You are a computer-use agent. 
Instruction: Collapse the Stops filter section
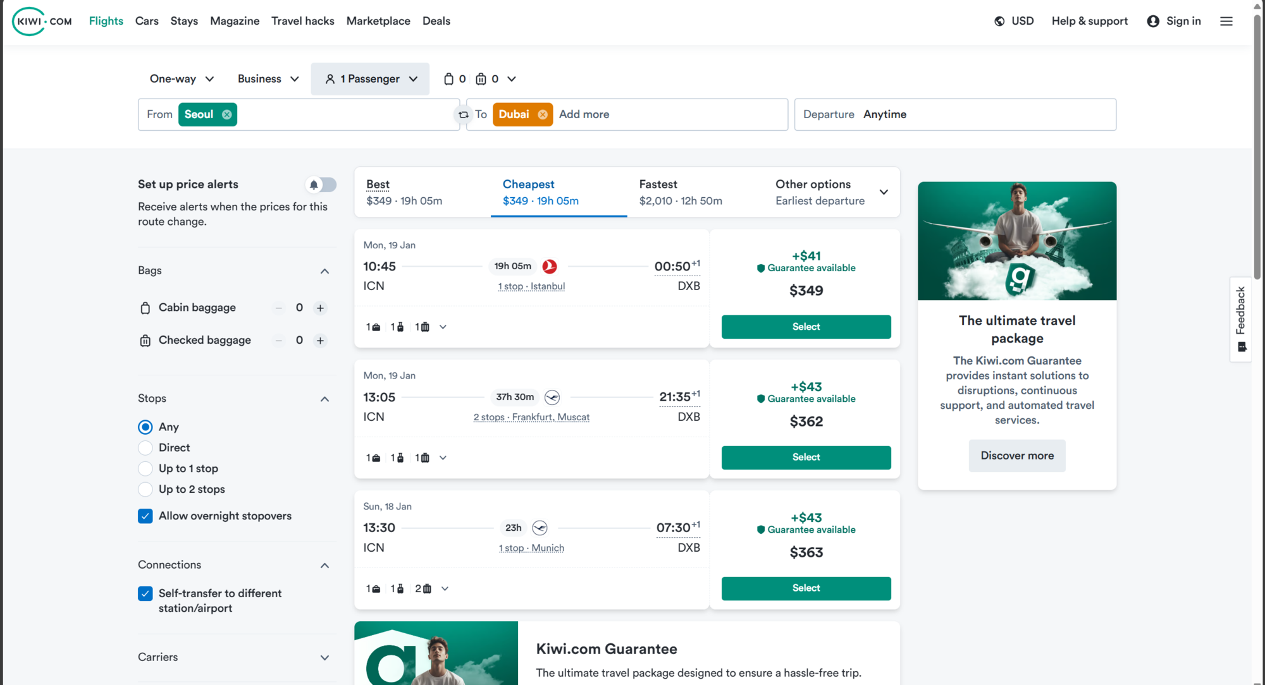(324, 399)
